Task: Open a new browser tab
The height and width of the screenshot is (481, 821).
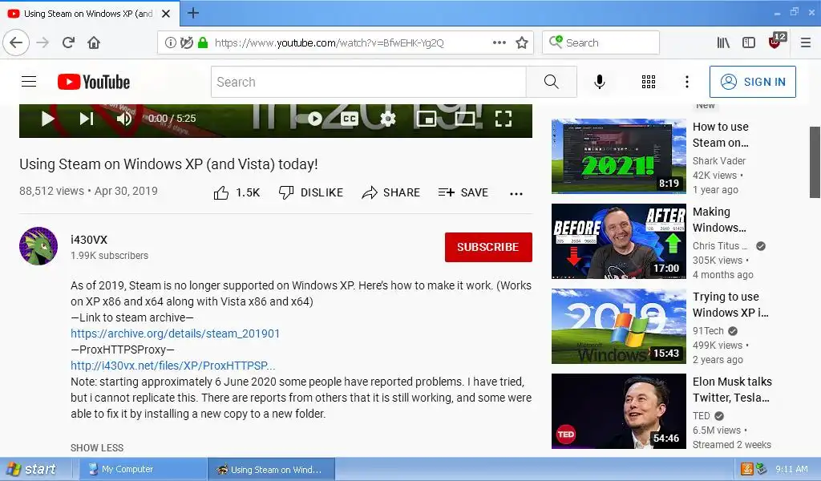Action: tap(192, 13)
